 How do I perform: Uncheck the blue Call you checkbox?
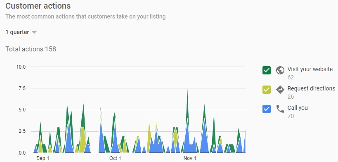(x=267, y=109)
